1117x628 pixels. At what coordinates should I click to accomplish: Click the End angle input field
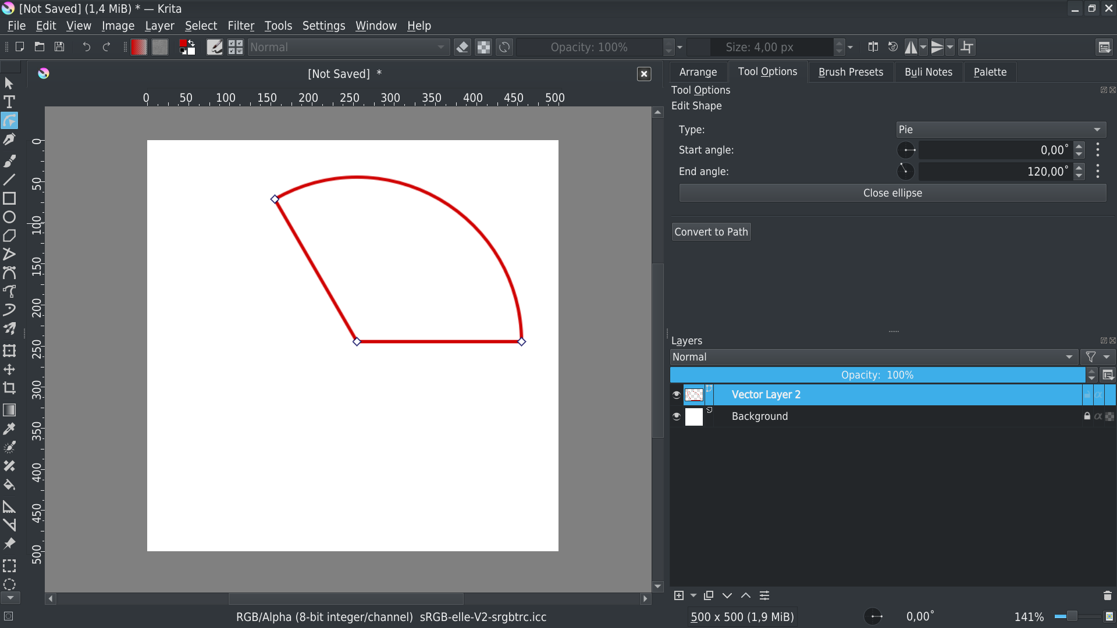(994, 172)
